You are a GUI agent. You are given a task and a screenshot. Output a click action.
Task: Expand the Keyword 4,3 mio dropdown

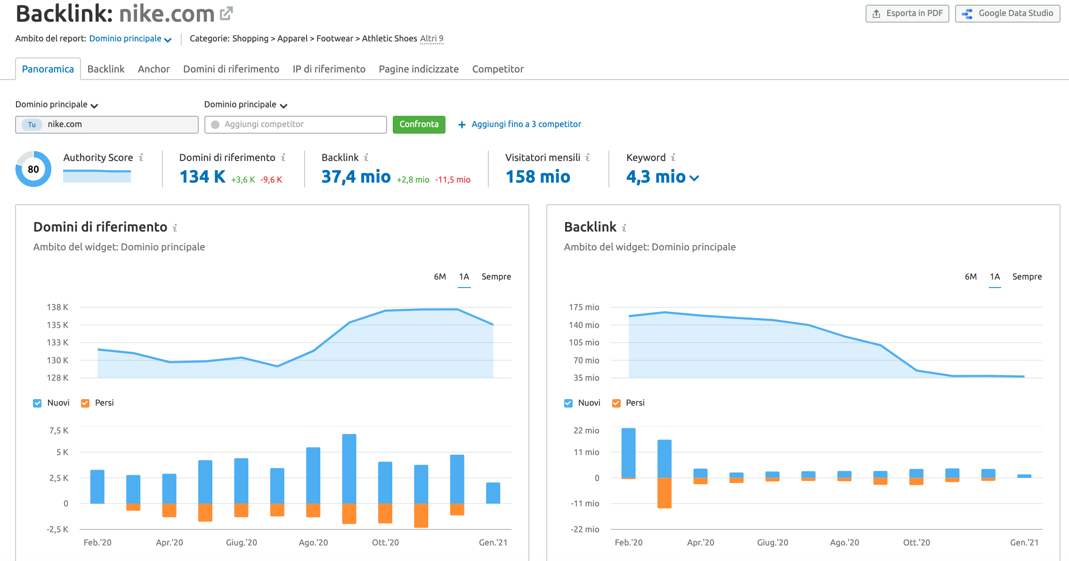click(x=662, y=177)
